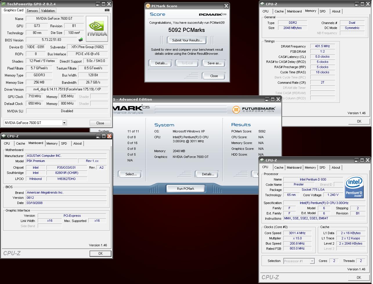Click the GPU Name field NVIDIA GeForce 7600 GT
The width and height of the screenshot is (373, 284).
pos(54,19)
